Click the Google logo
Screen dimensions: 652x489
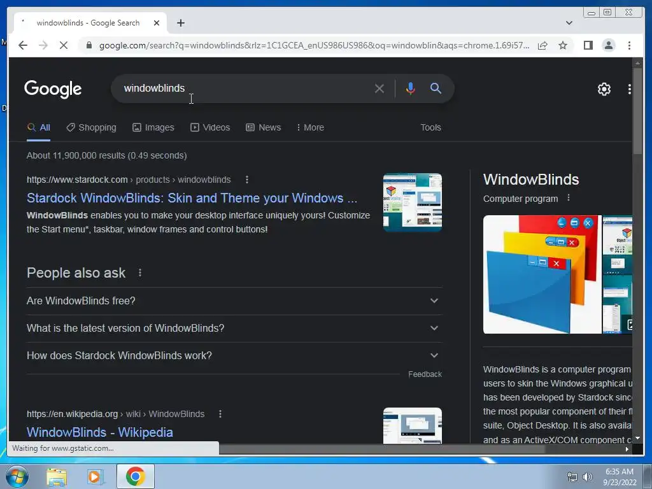53,89
